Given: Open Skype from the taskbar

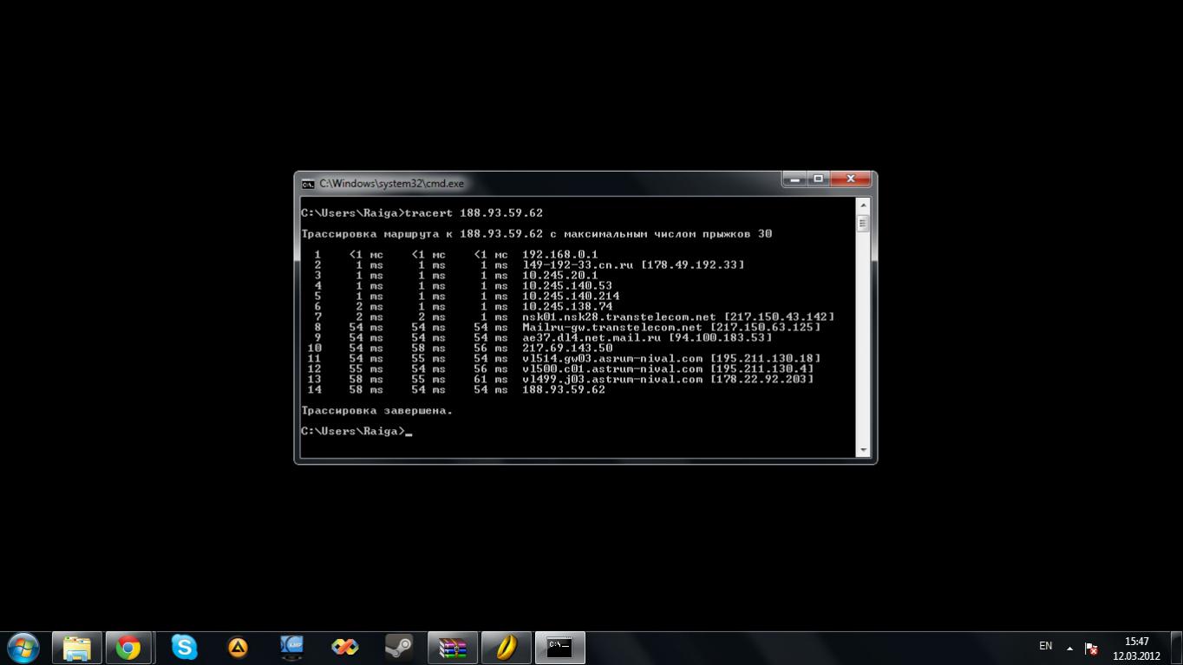Looking at the screenshot, I should pos(183,648).
